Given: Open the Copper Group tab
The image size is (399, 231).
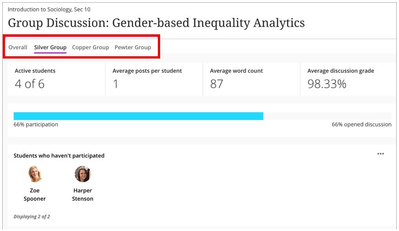Looking at the screenshot, I should [90, 47].
